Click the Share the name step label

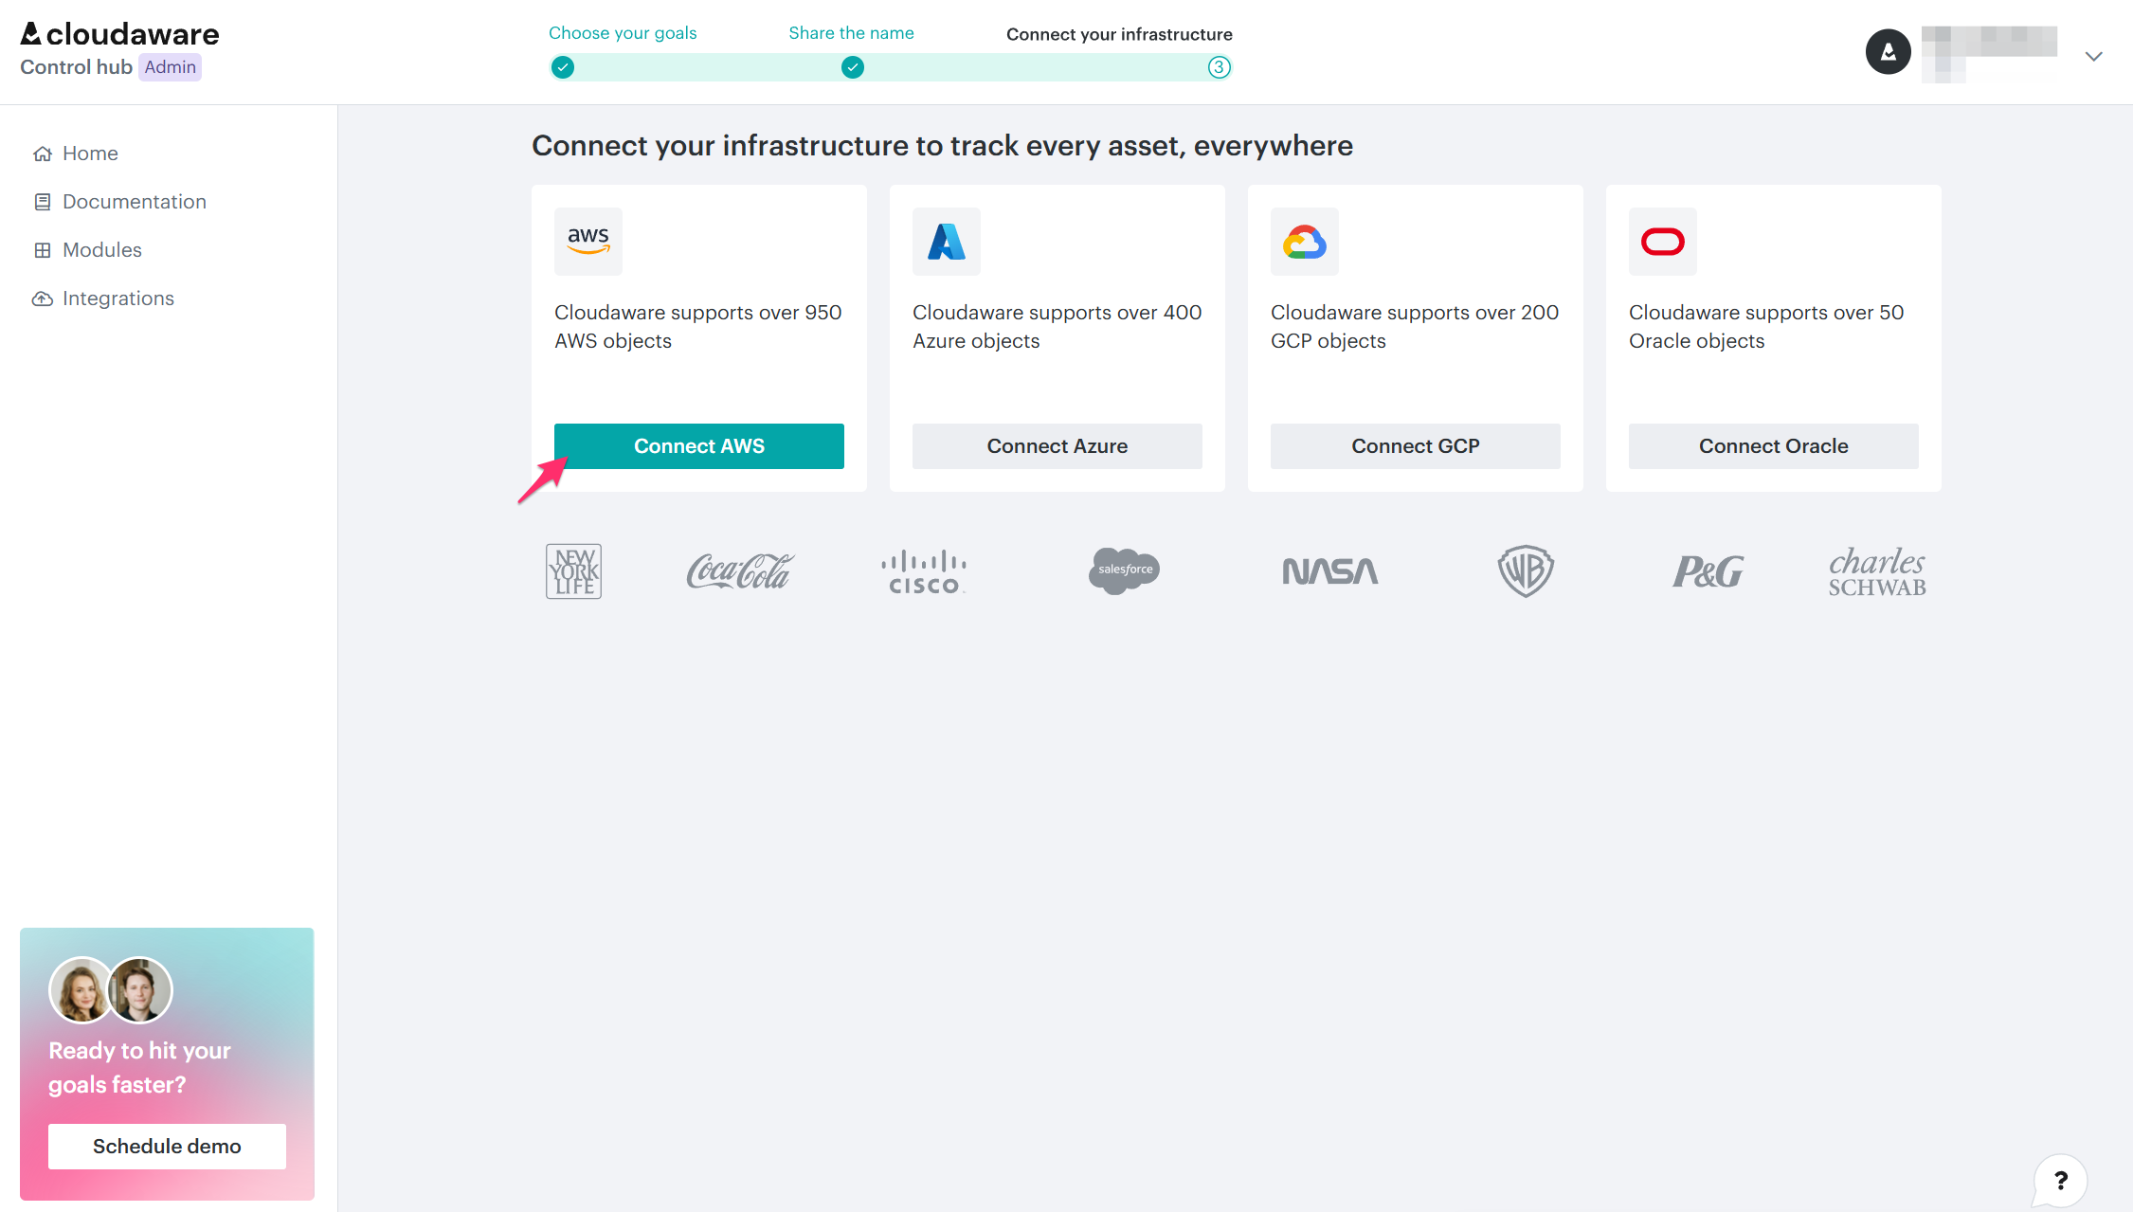click(x=850, y=32)
